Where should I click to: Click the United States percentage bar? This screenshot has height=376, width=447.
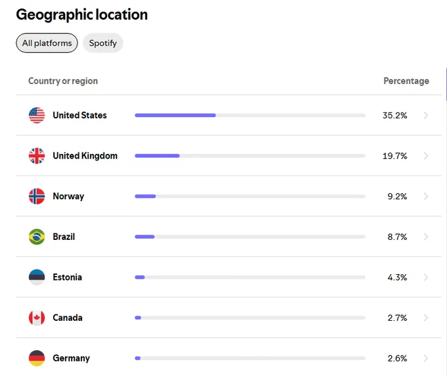(x=250, y=116)
